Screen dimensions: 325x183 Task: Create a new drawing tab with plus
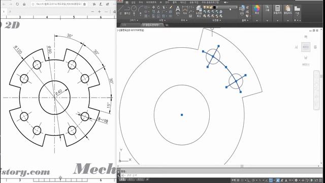167,25
